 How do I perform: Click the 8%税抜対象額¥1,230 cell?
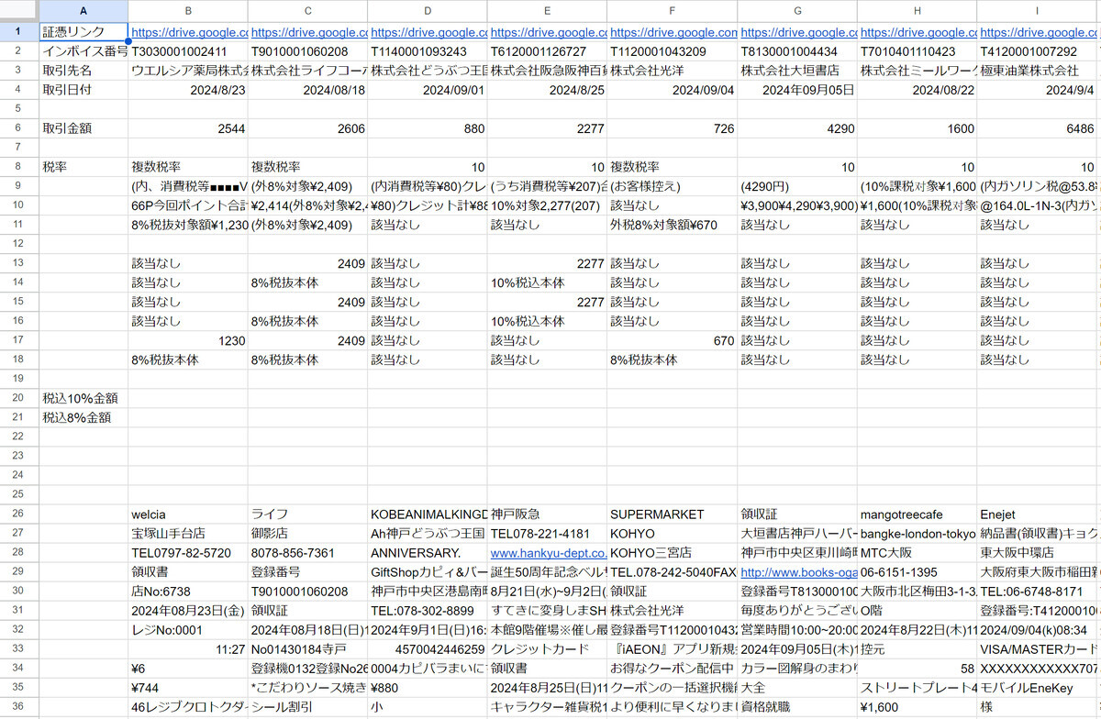[188, 226]
